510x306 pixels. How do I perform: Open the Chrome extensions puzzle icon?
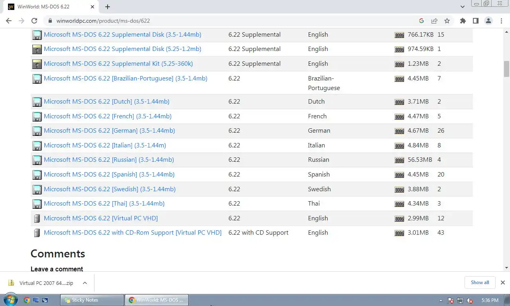click(x=463, y=21)
